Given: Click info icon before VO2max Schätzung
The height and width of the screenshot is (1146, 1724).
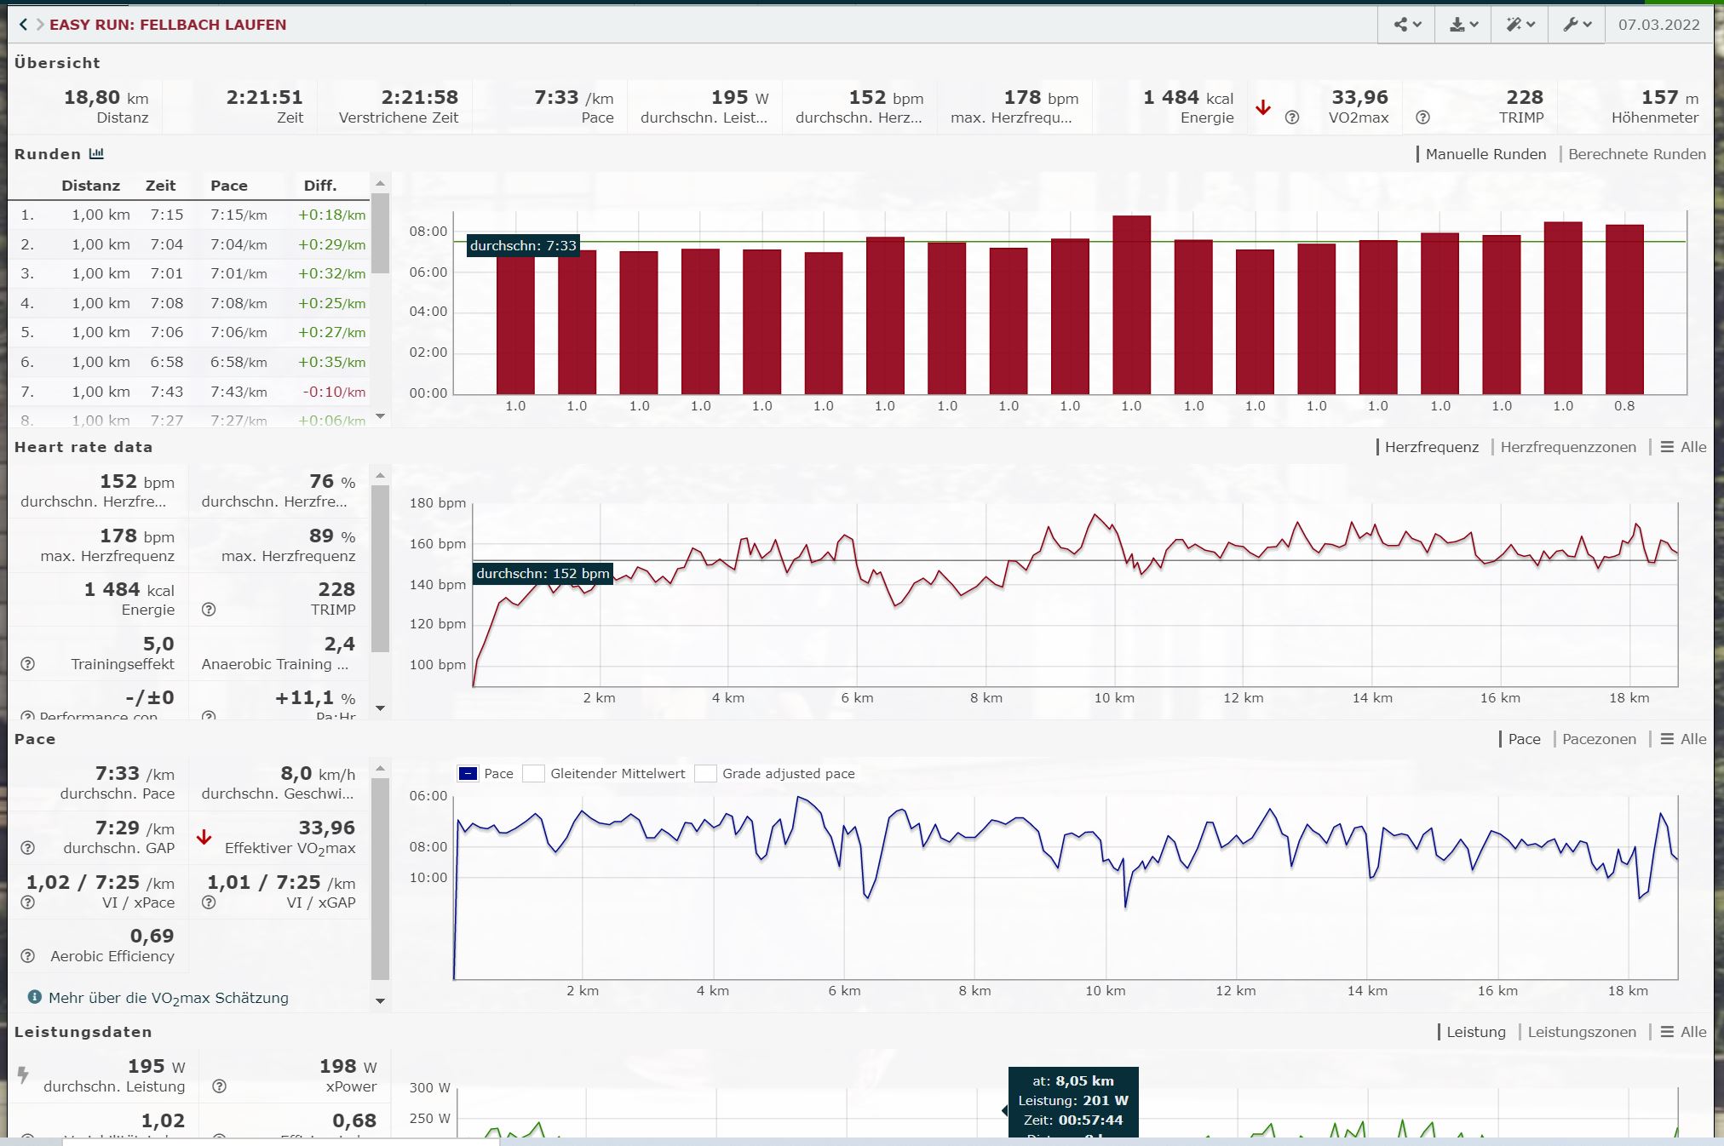Looking at the screenshot, I should pyautogui.click(x=35, y=997).
